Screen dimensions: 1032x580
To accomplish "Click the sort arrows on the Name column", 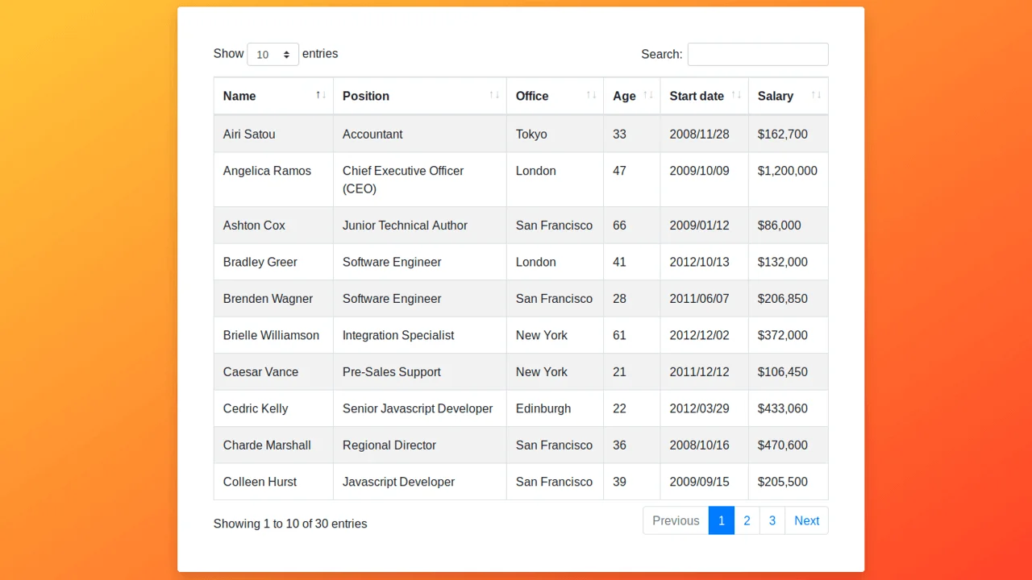I will tap(320, 95).
